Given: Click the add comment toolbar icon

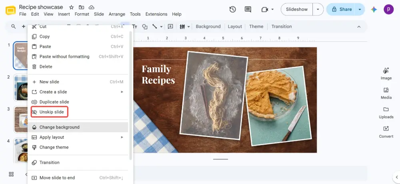Looking at the screenshot, I should click(x=170, y=26).
